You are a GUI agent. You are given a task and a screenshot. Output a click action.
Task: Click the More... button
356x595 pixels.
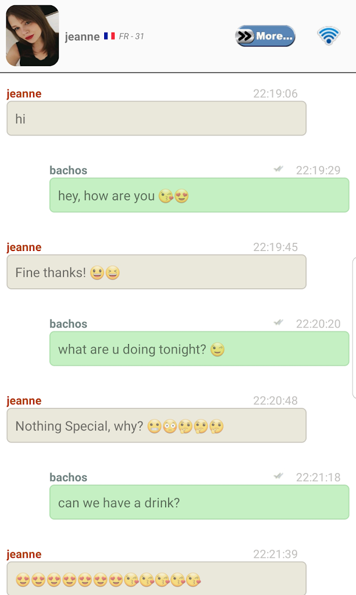[265, 36]
